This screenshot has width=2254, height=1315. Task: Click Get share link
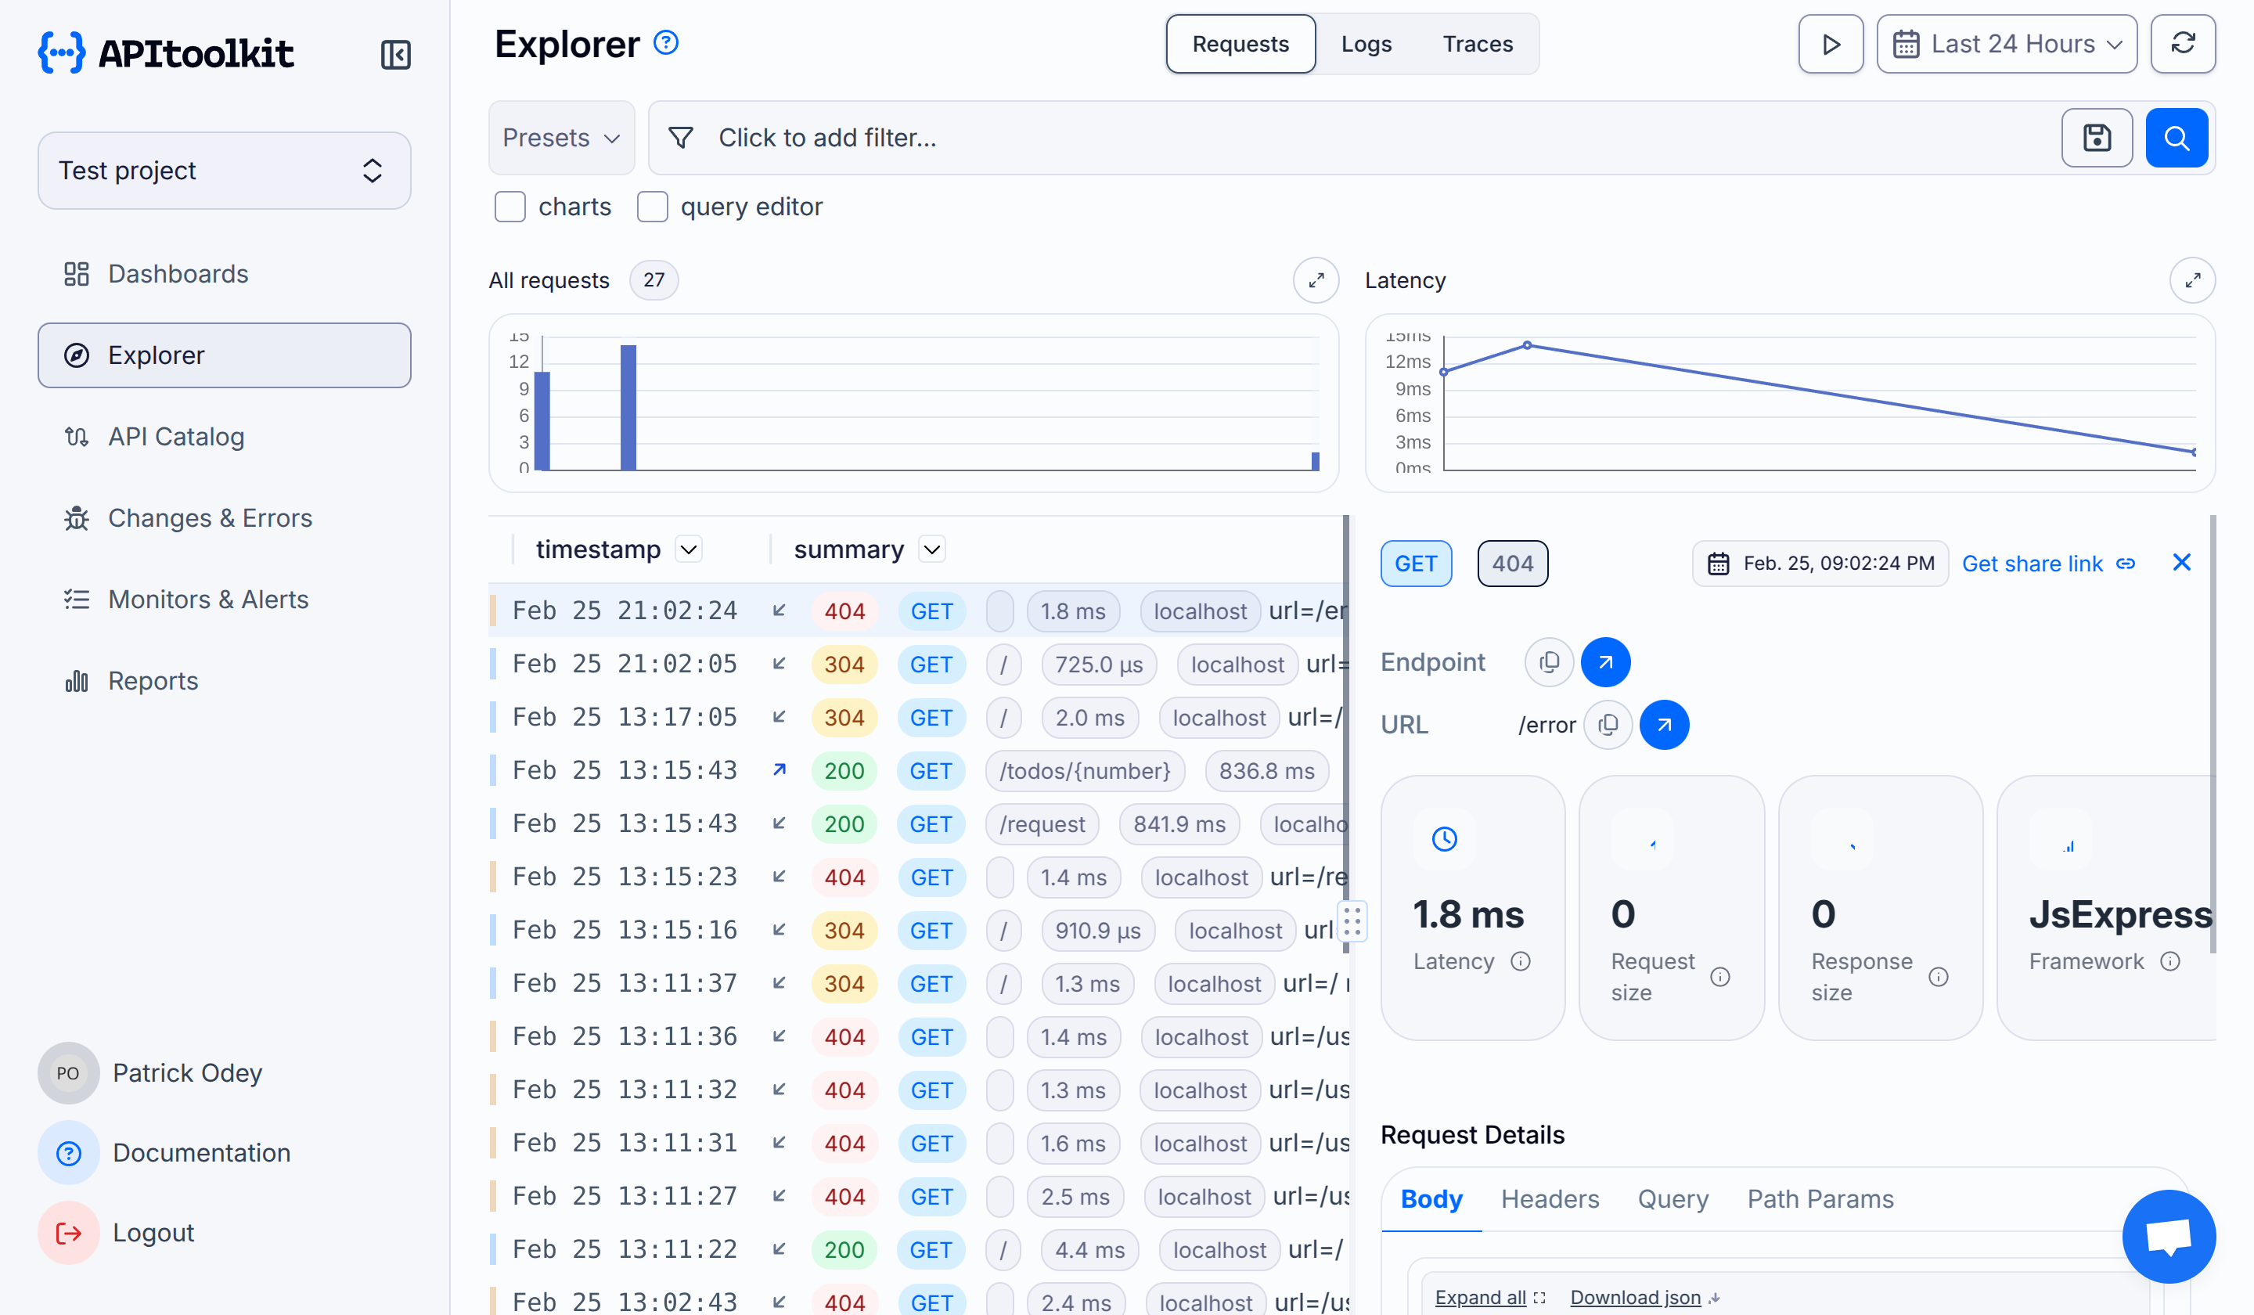[2033, 563]
